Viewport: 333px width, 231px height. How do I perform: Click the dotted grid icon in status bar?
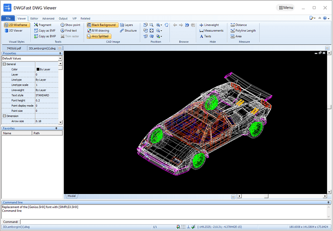[183, 227]
